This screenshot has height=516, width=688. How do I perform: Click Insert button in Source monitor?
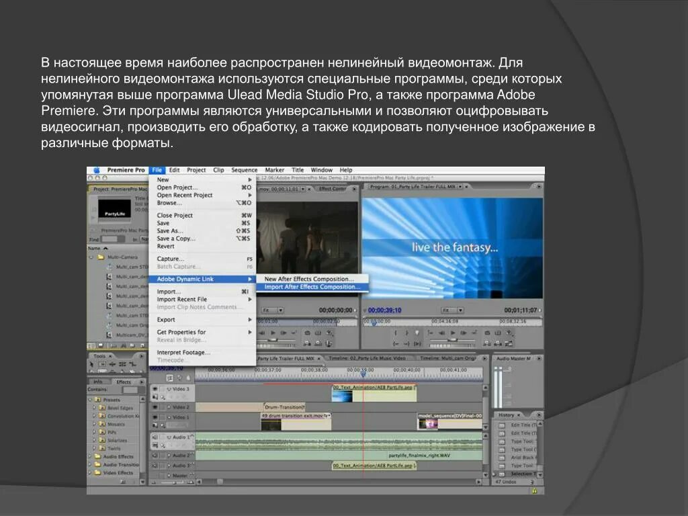coord(308,343)
